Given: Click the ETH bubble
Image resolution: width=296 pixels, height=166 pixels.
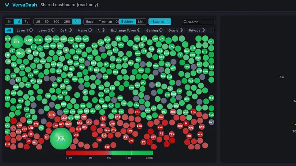Looking at the screenshot, I should point(17,42).
